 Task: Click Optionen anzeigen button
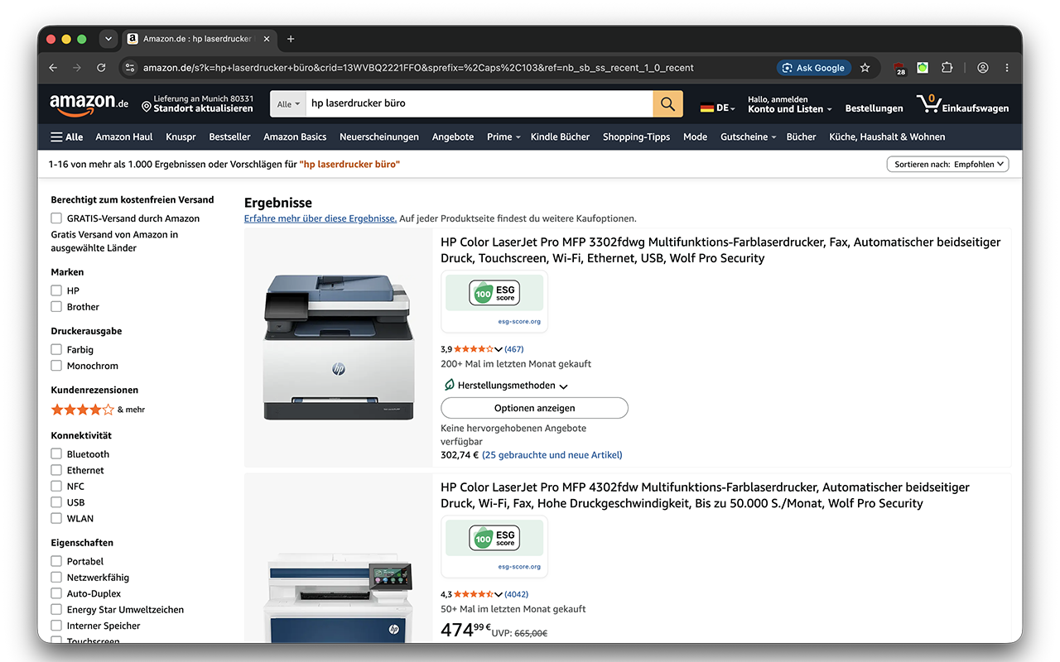coord(534,408)
